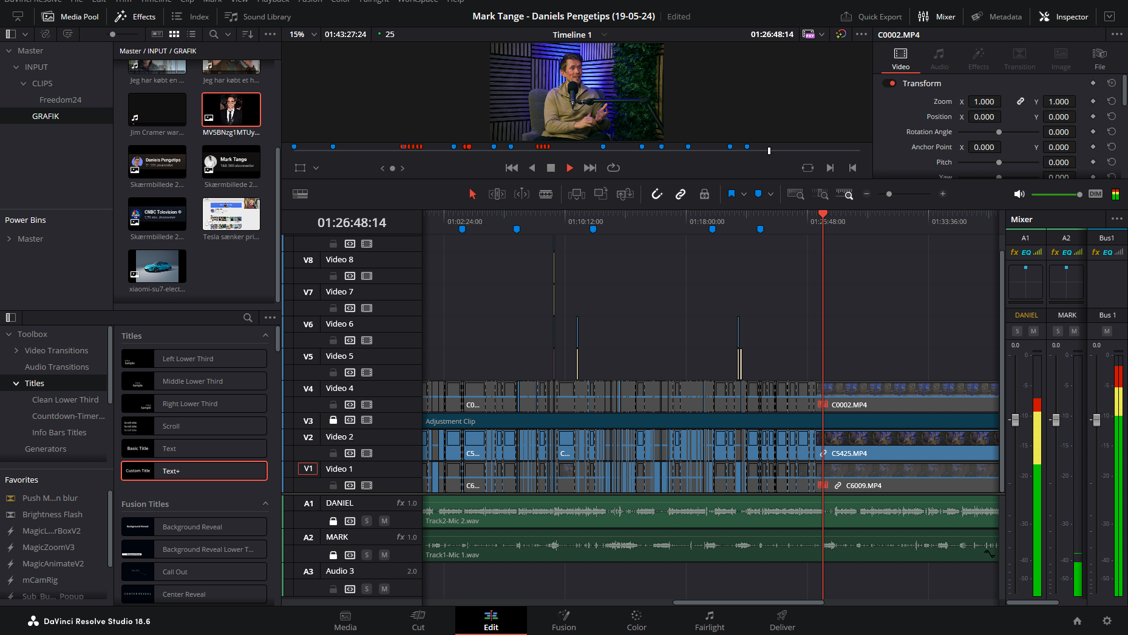Toggle Position Lock
1128x635 pixels.
tap(704, 194)
